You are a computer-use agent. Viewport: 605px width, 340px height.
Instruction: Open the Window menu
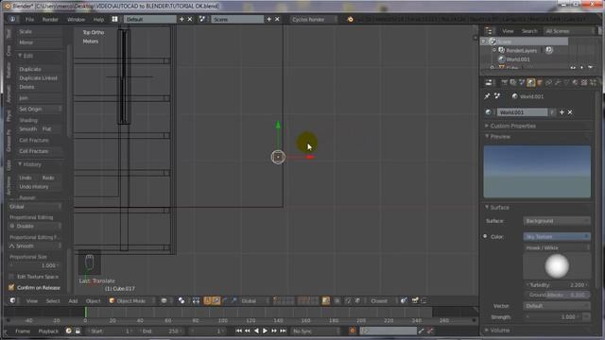click(x=76, y=19)
